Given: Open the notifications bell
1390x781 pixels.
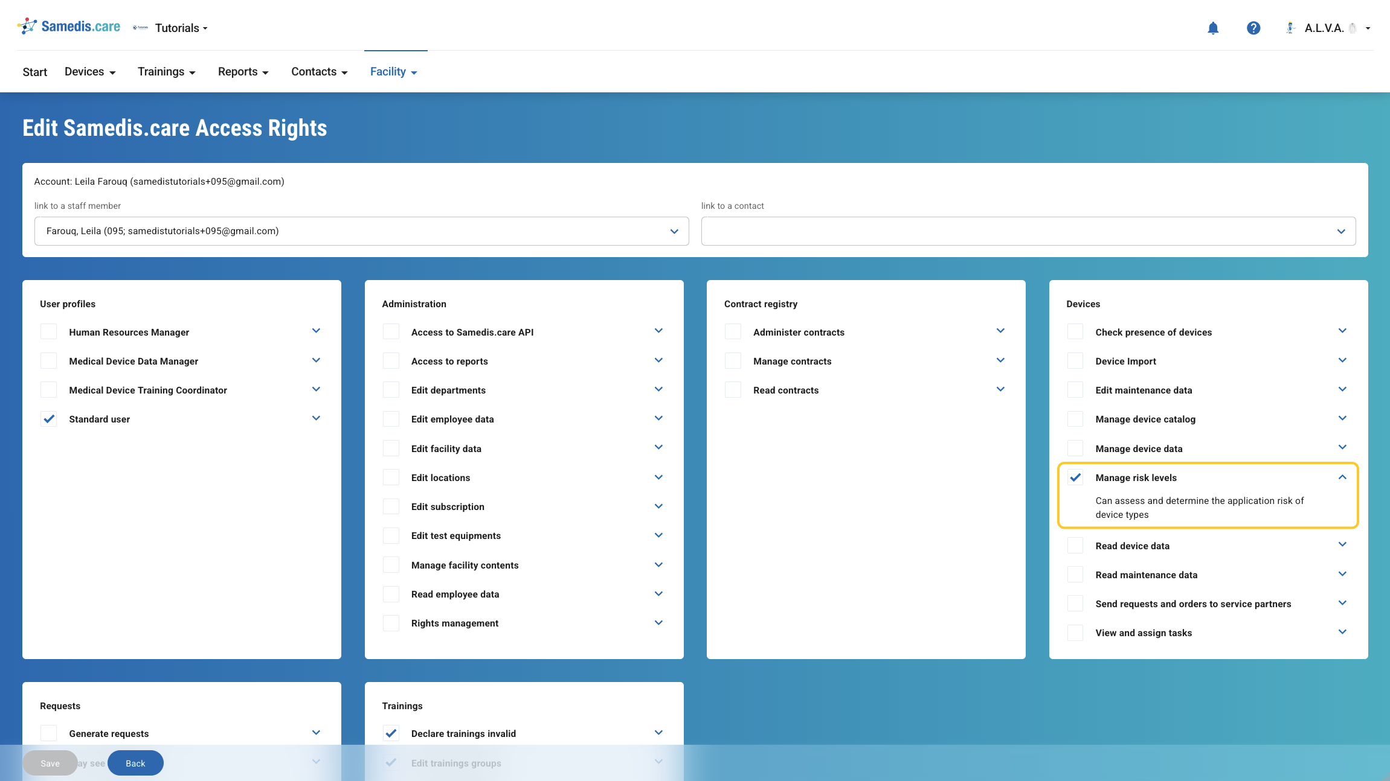Looking at the screenshot, I should [1213, 28].
